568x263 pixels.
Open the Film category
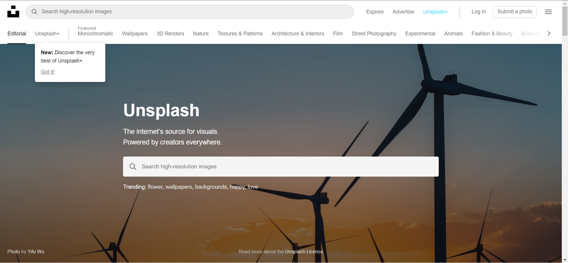[x=338, y=34]
